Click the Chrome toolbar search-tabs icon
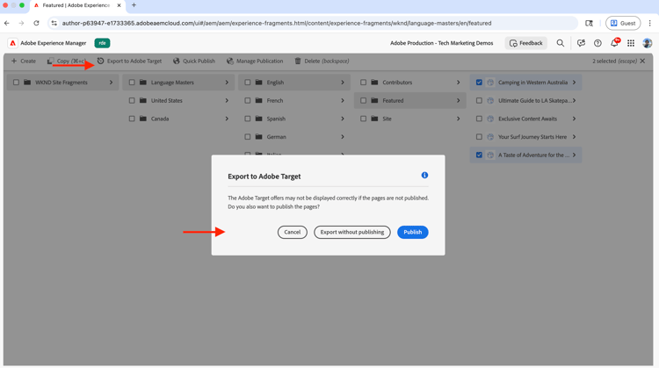Screen dimensions: 659x368 (590, 23)
